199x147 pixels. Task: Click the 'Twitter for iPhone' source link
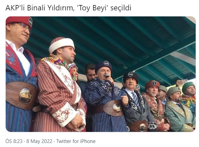pyautogui.click(x=76, y=141)
